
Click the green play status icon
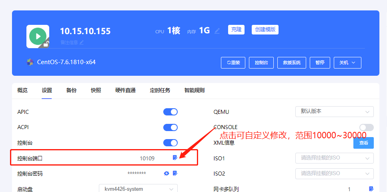38,36
